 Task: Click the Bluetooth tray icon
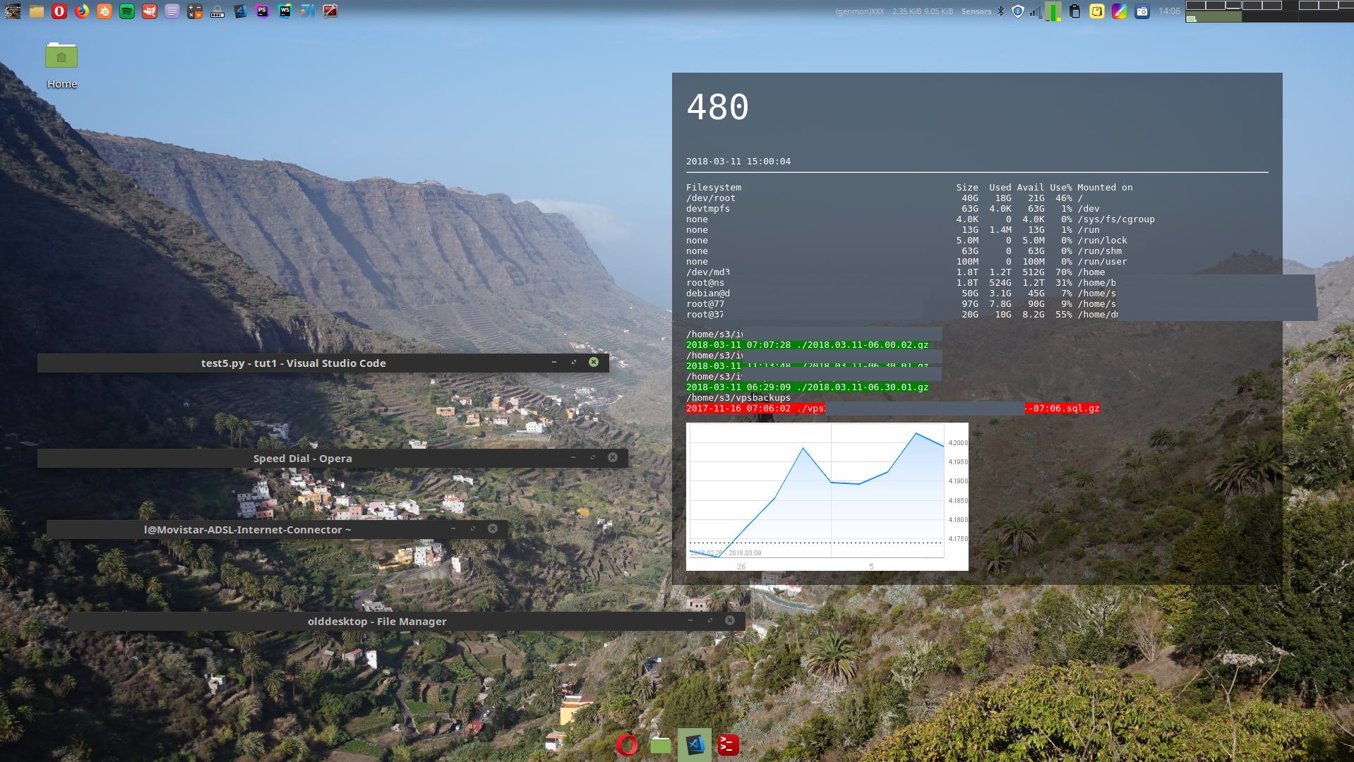[1000, 11]
